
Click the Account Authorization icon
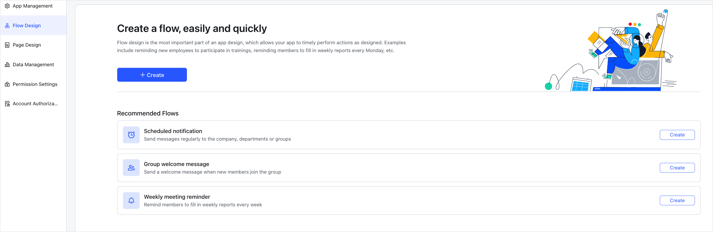coord(7,104)
